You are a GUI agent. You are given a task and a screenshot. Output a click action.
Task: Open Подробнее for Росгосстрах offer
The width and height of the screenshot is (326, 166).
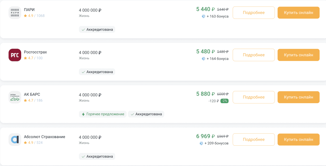(x=254, y=55)
